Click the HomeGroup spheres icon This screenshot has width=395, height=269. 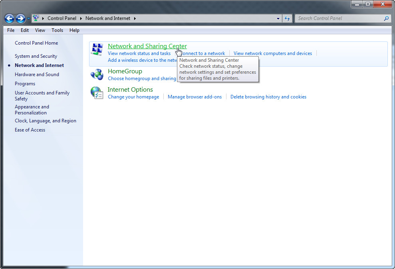pos(97,75)
